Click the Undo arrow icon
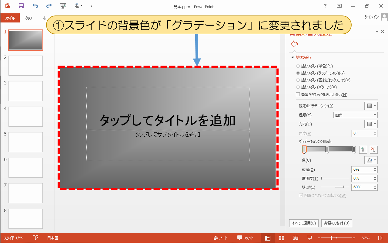 [x=35, y=6]
